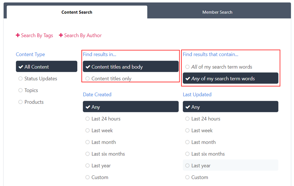
Task: Select Products content type option
Action: [34, 102]
